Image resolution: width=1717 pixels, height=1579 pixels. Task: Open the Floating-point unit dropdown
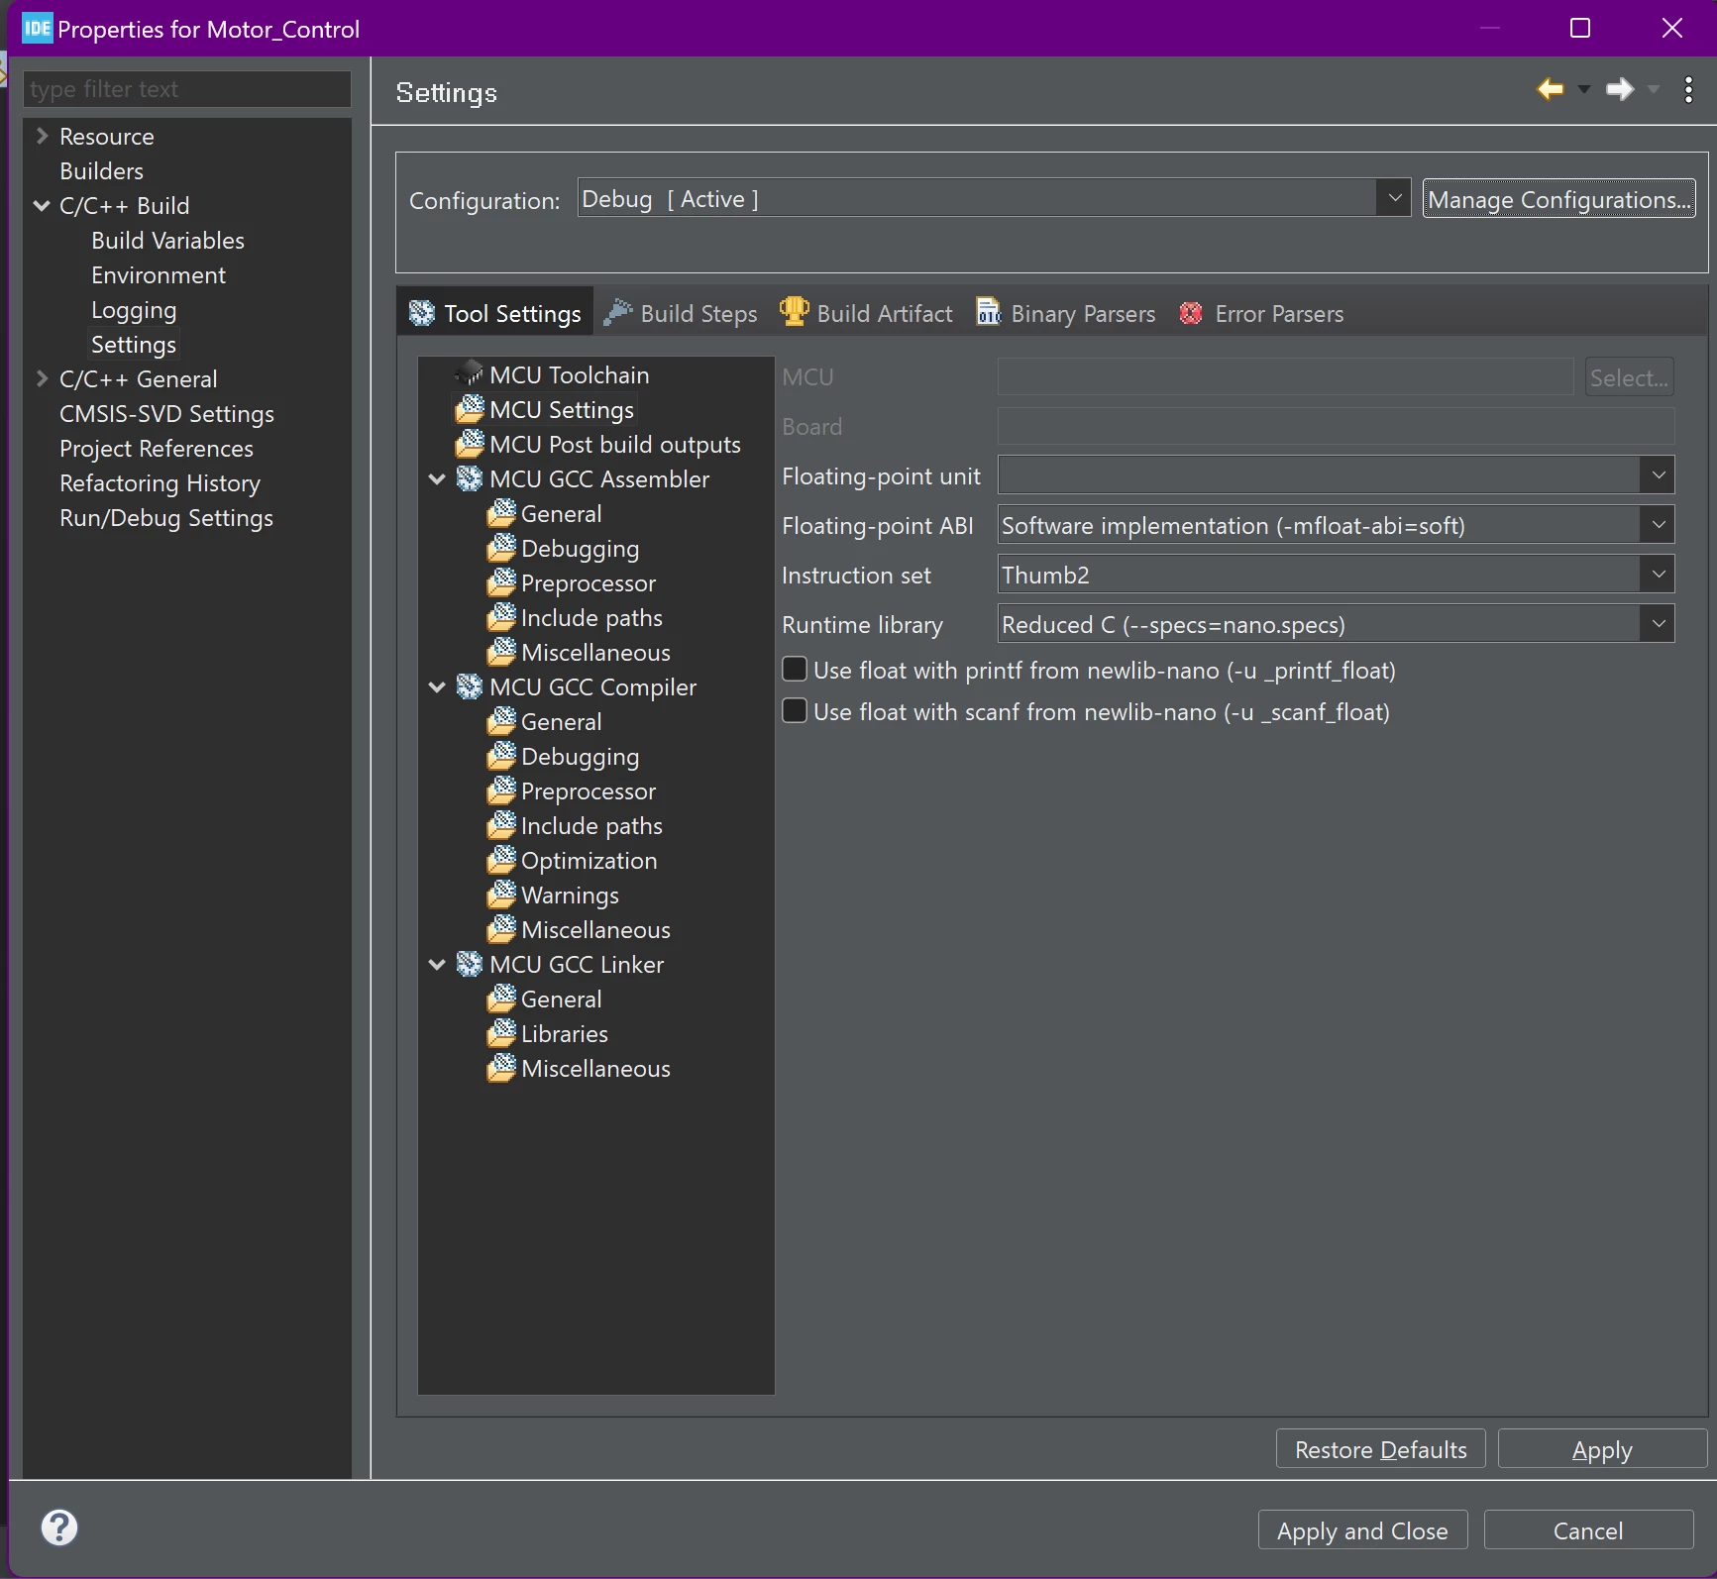1658,475
